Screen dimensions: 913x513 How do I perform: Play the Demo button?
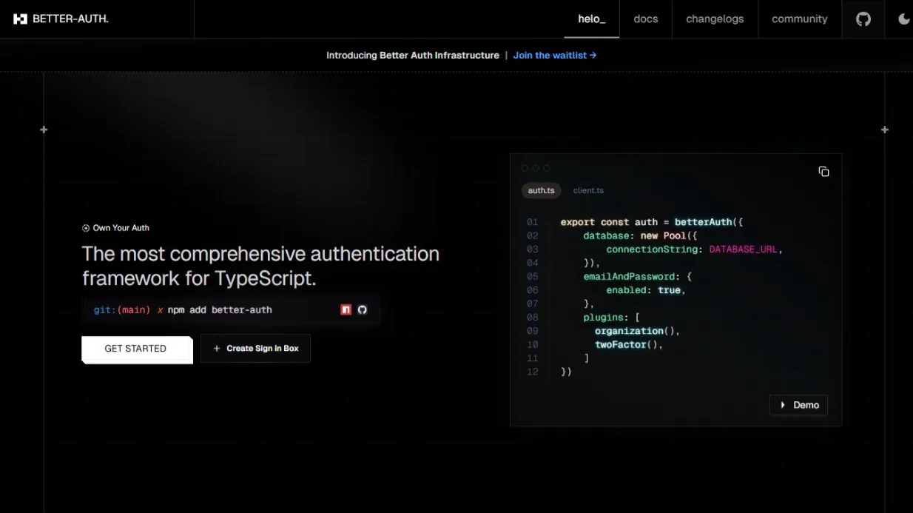pyautogui.click(x=799, y=405)
